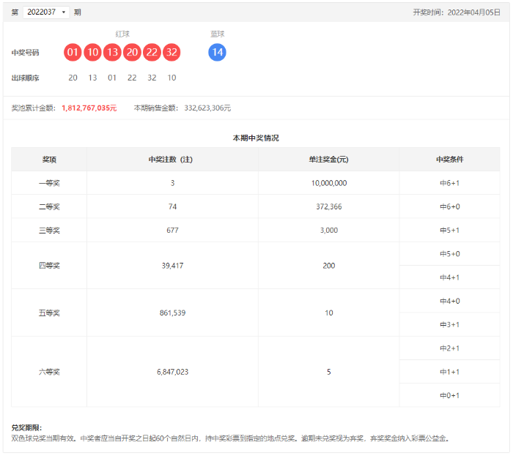Click the red ball numbered 01

coord(73,53)
